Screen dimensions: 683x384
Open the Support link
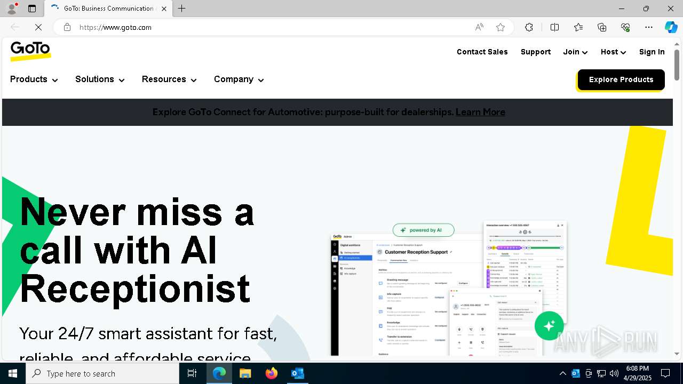pyautogui.click(x=536, y=52)
